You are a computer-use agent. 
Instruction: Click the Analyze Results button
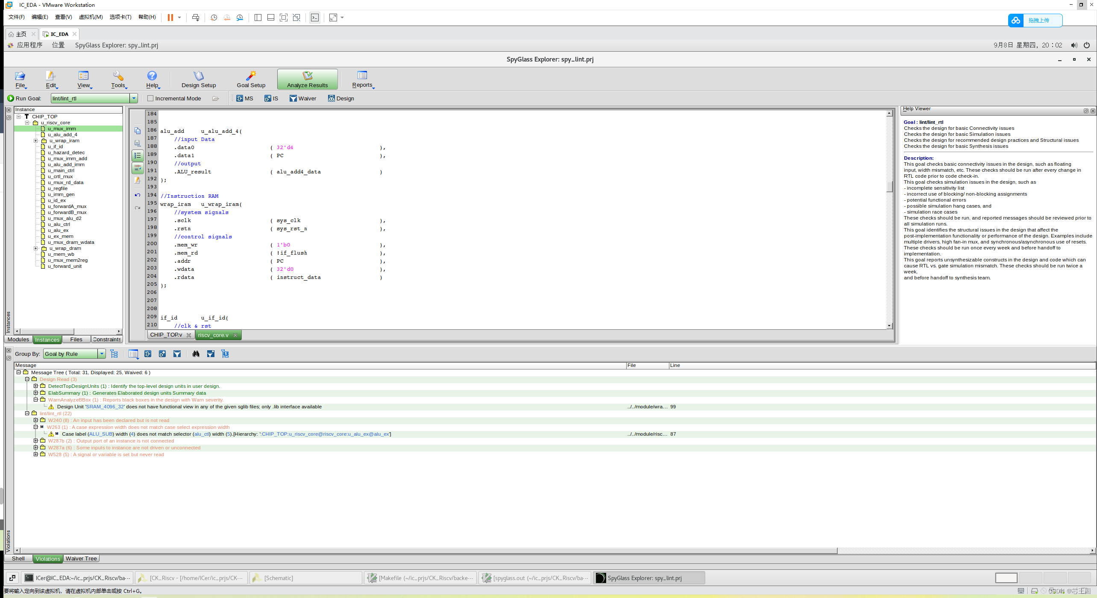coord(307,79)
